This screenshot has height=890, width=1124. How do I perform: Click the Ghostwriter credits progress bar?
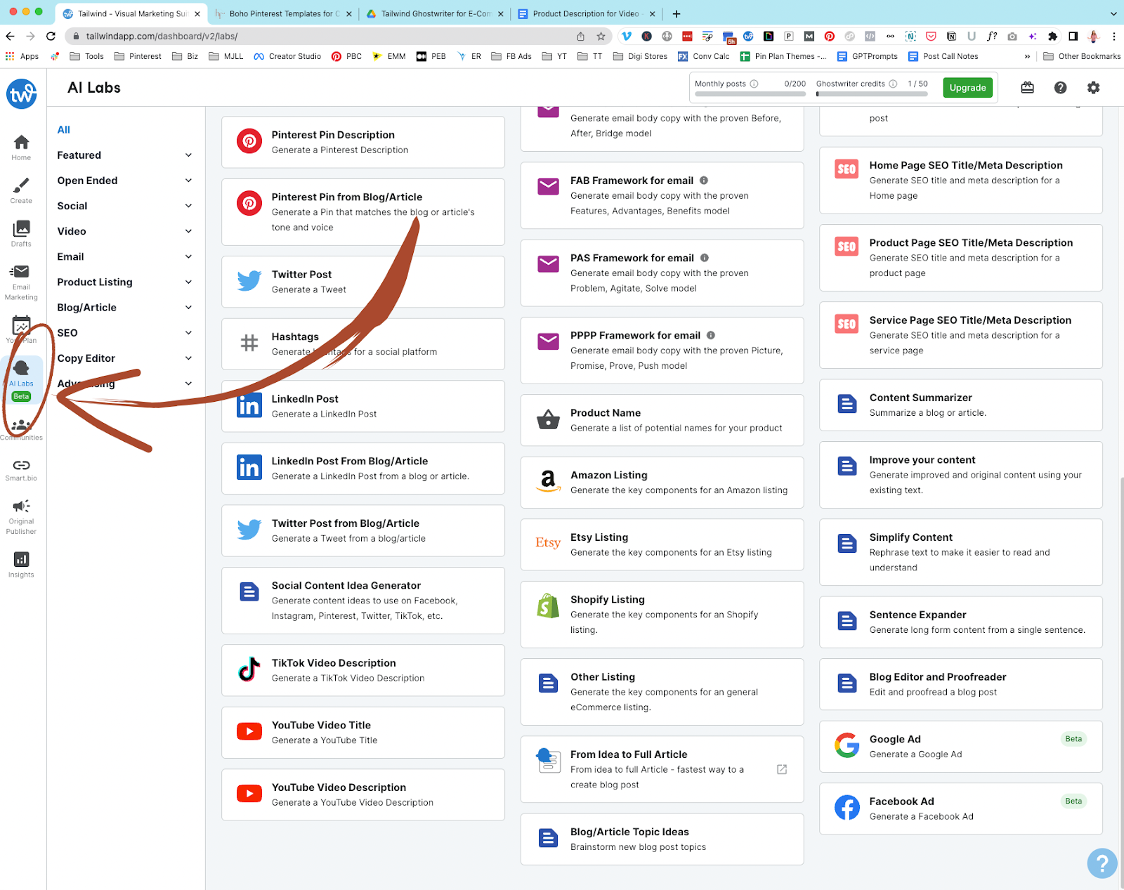872,93
